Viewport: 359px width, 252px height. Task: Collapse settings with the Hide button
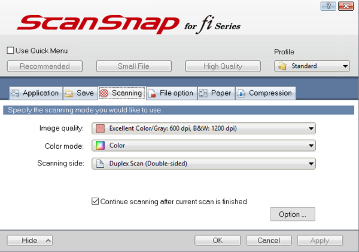coord(30,240)
